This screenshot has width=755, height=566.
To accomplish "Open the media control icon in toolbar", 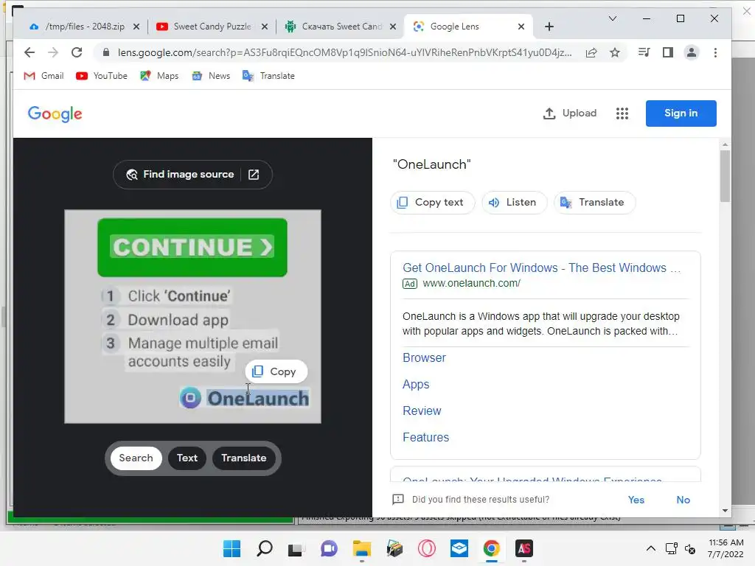I will coord(644,52).
